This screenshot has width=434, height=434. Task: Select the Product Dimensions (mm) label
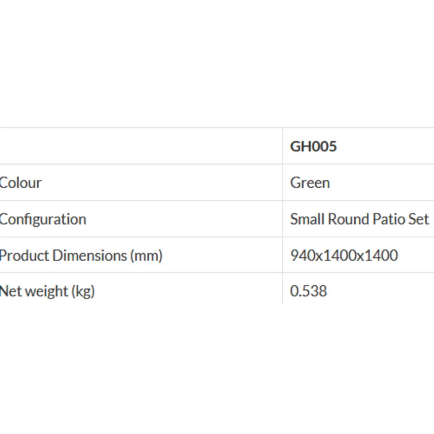pos(81,256)
